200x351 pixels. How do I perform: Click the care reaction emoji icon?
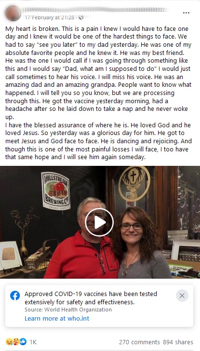pos(16,341)
